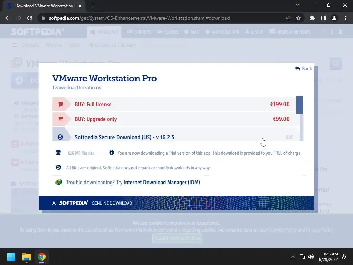The image size is (353, 265).
Task: Click the forward navigation arrow
Action: pos(19,18)
